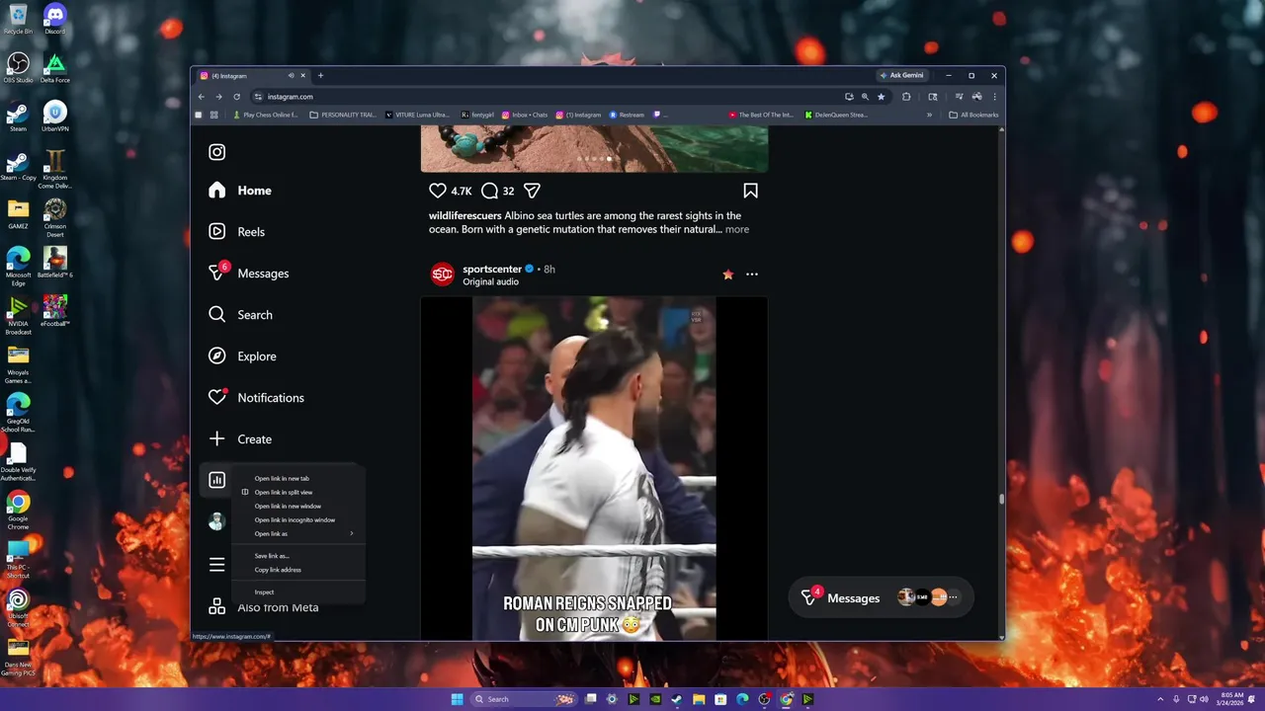Open Instagram Notifications

(256, 398)
